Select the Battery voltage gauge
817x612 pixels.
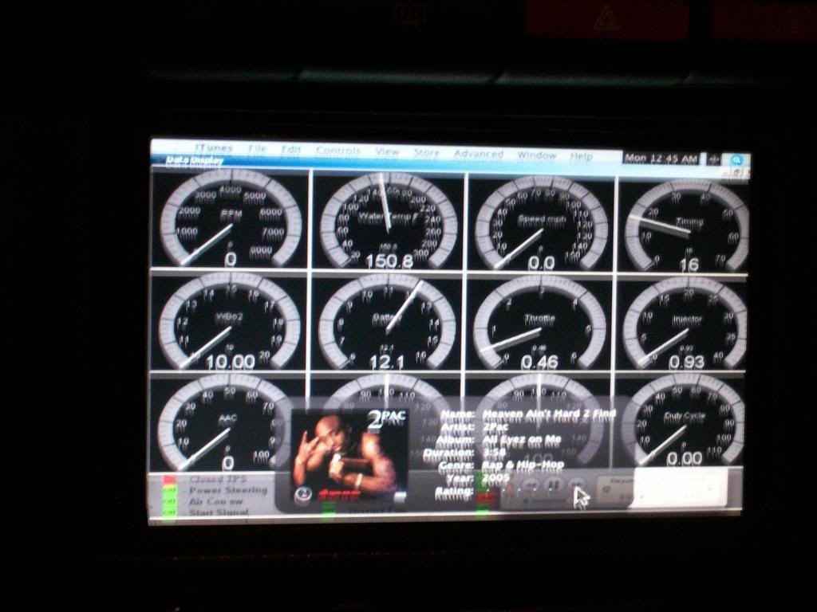[x=387, y=322]
